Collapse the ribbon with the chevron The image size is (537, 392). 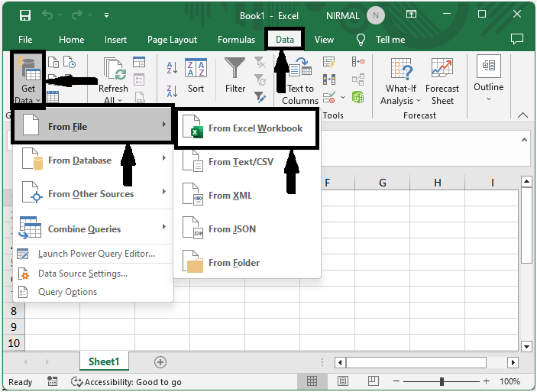pyautogui.click(x=522, y=115)
